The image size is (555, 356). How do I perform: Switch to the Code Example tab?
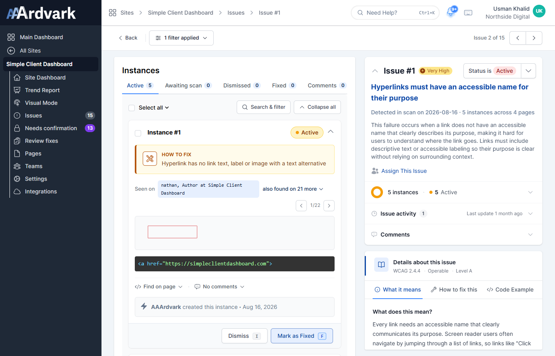pos(510,290)
